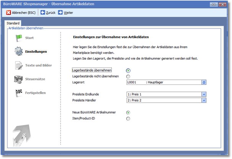
Task: Select the gear Einstellungen icon
Action: click(x=19, y=51)
